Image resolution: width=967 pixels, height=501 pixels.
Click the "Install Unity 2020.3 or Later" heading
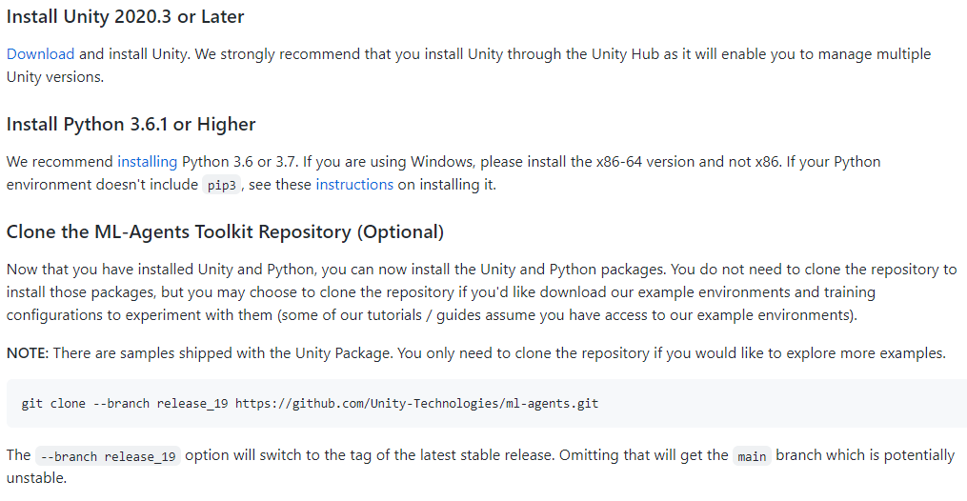click(x=125, y=16)
